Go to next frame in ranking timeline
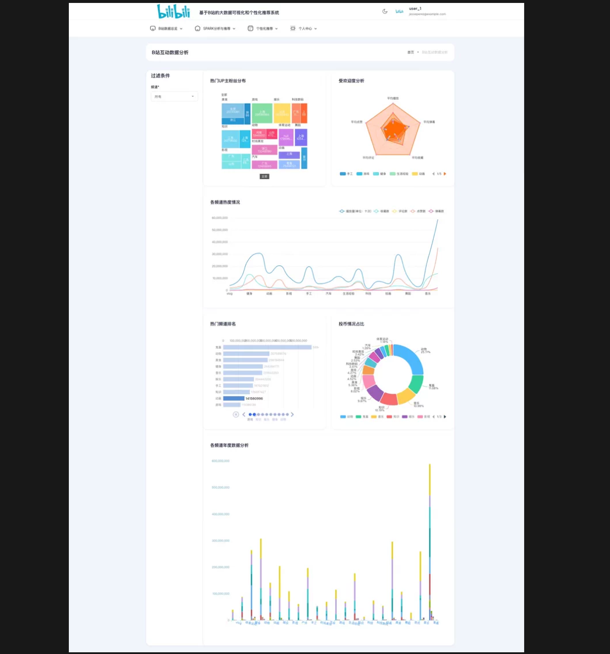The width and height of the screenshot is (610, 654). click(292, 414)
